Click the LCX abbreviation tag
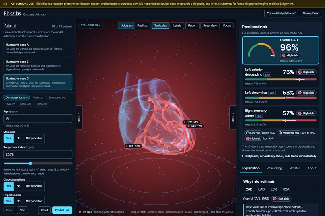Image resolution: width=325 pixels, height=216 pixels. pyautogui.click(x=272, y=93)
